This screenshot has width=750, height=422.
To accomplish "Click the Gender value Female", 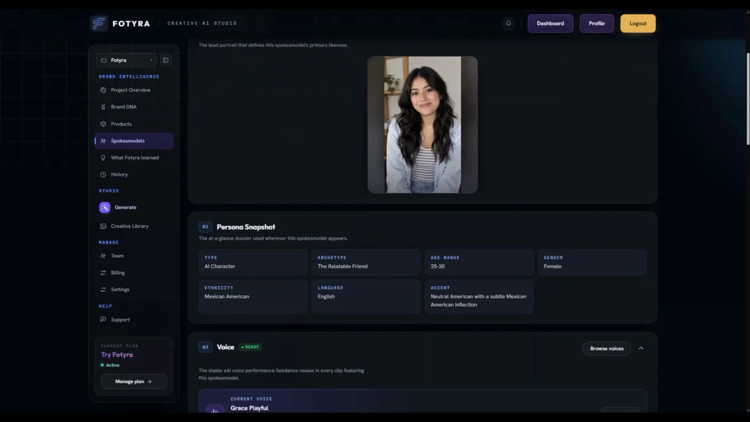I will pos(552,266).
